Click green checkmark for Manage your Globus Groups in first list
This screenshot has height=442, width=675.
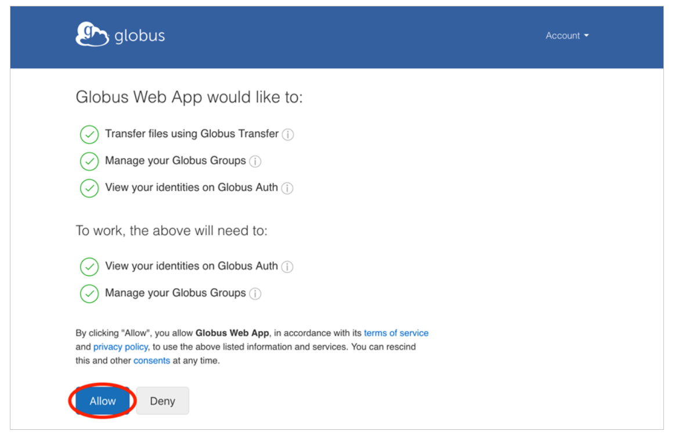click(x=89, y=161)
